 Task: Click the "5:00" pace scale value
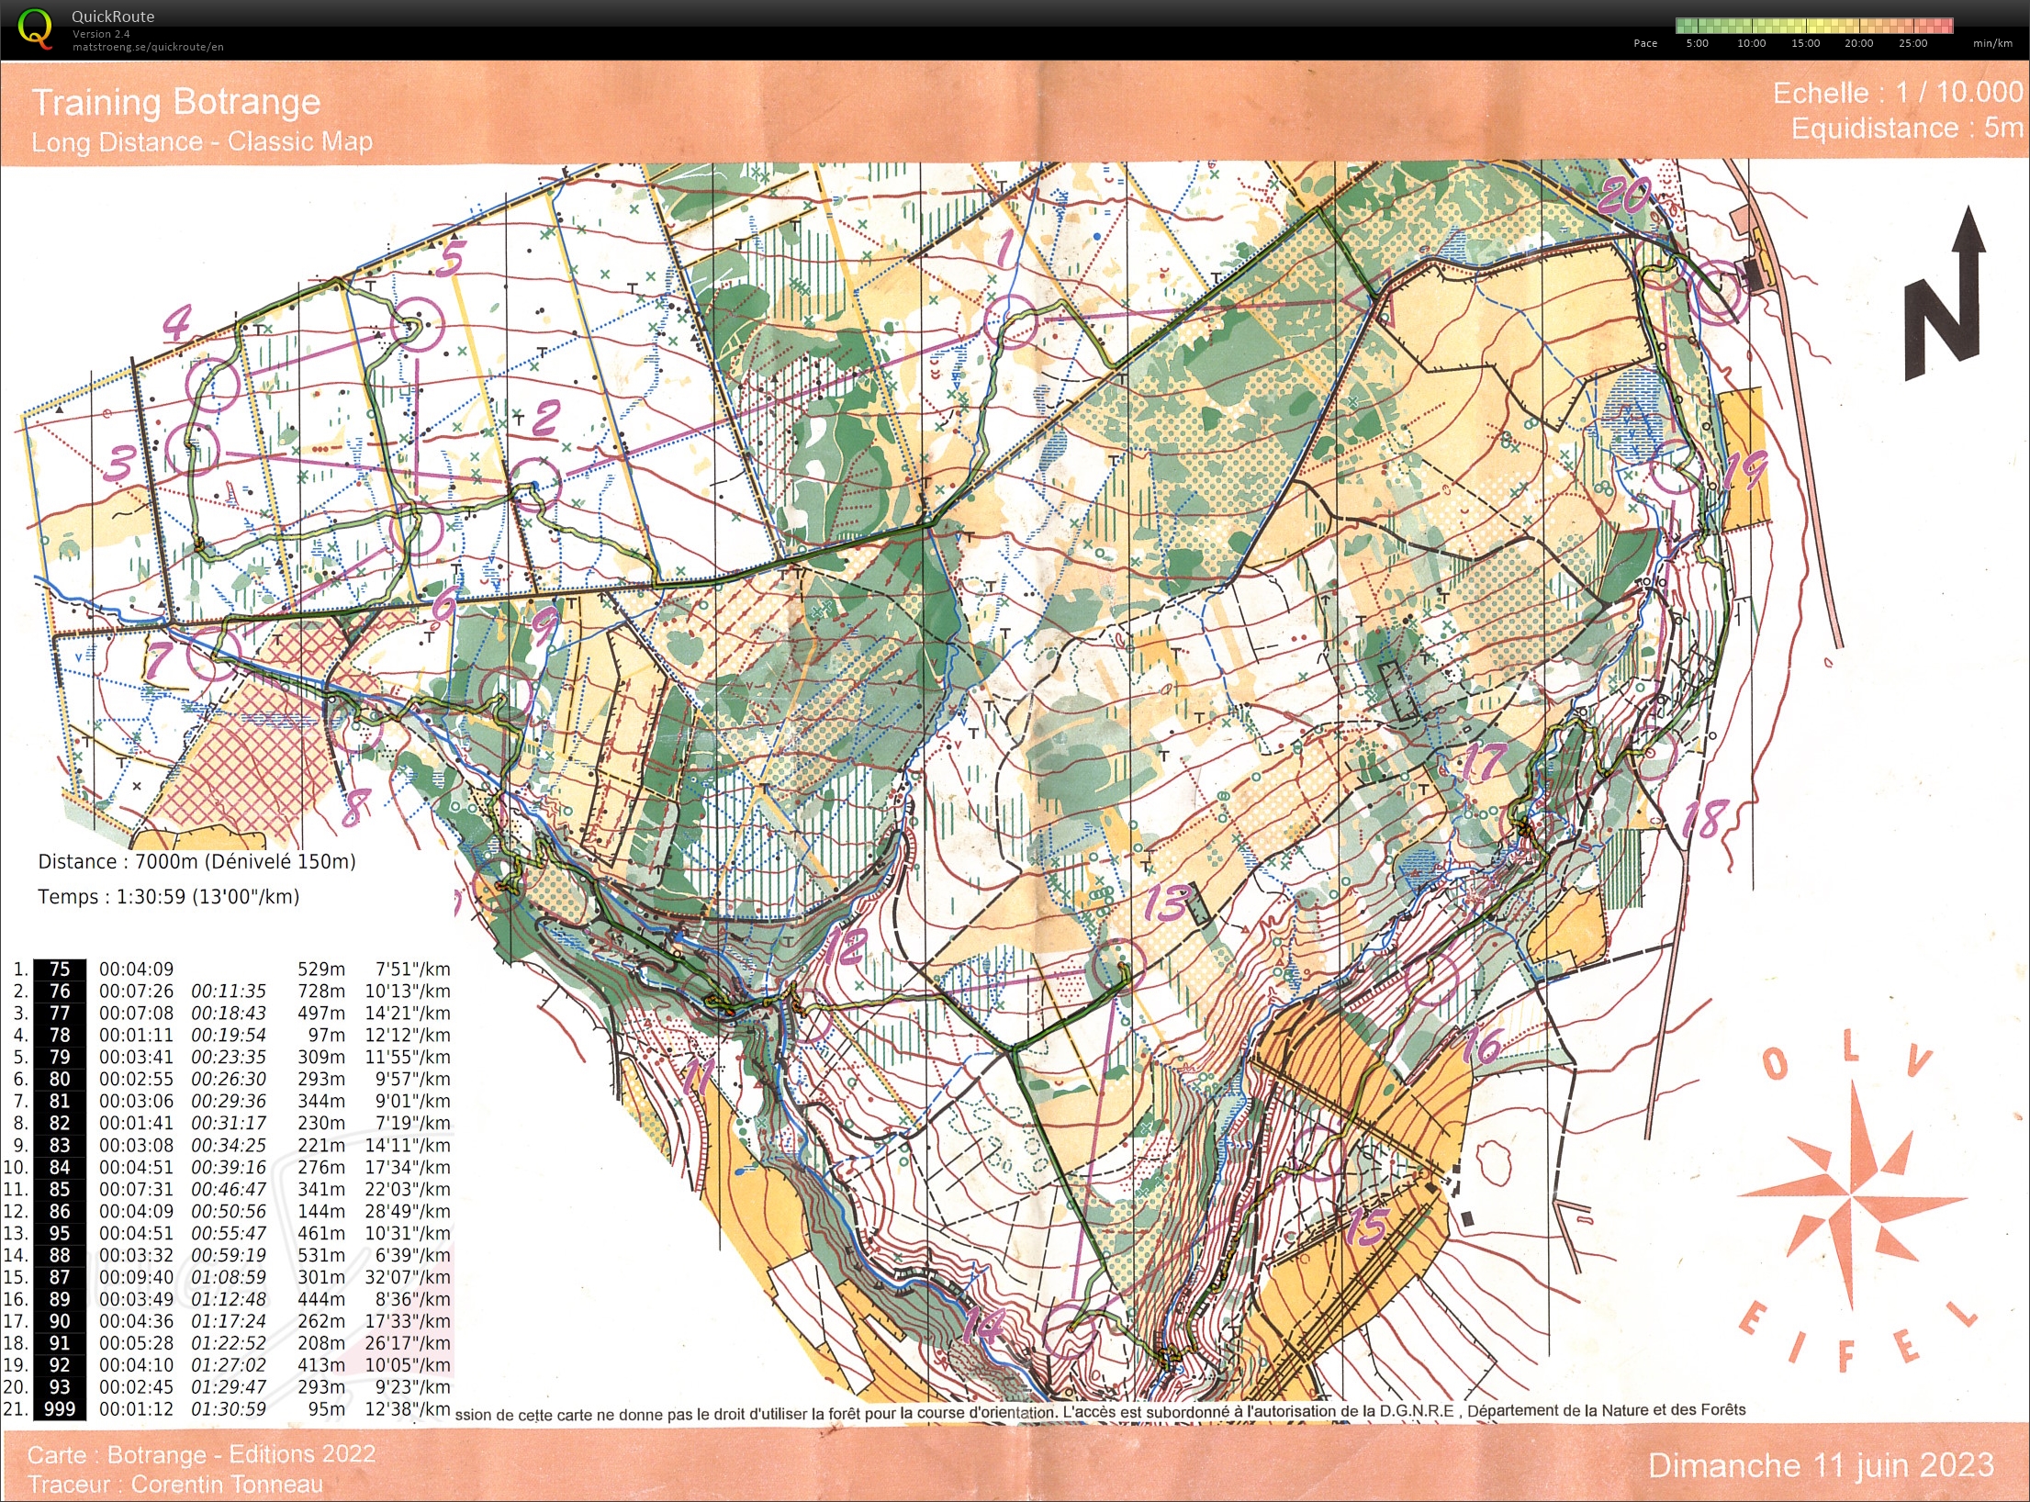click(x=1698, y=43)
